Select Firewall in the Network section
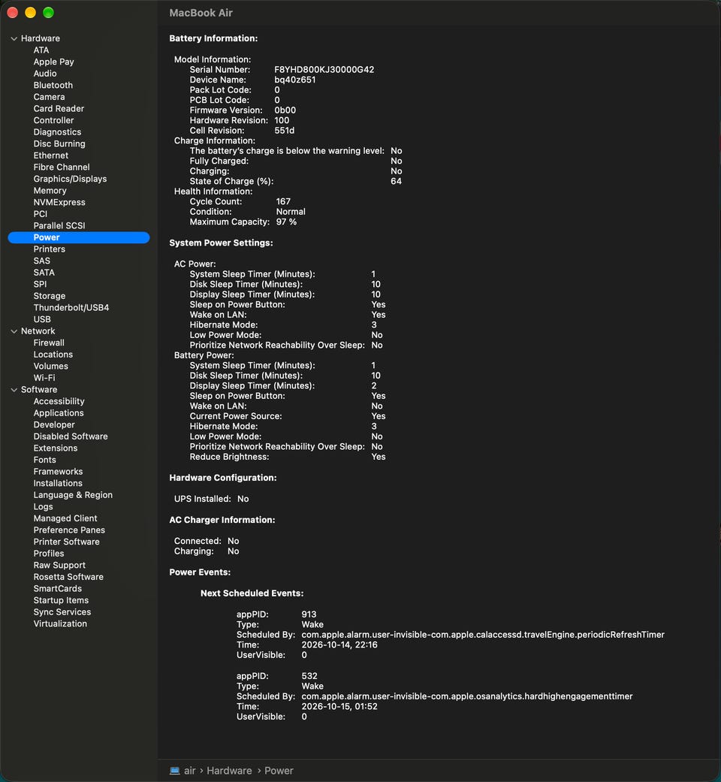721x782 pixels. 49,343
